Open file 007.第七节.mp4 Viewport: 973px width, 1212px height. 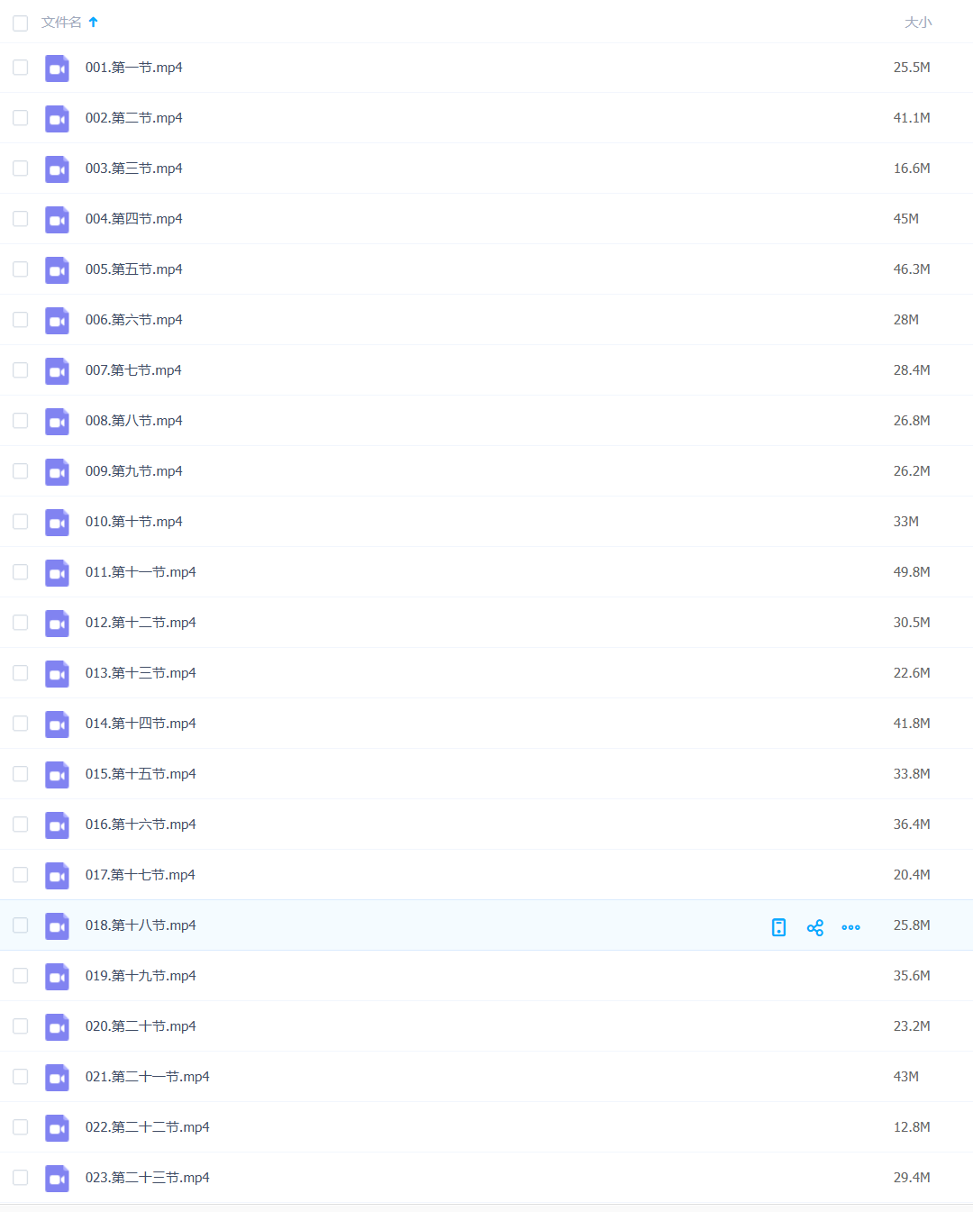point(133,370)
